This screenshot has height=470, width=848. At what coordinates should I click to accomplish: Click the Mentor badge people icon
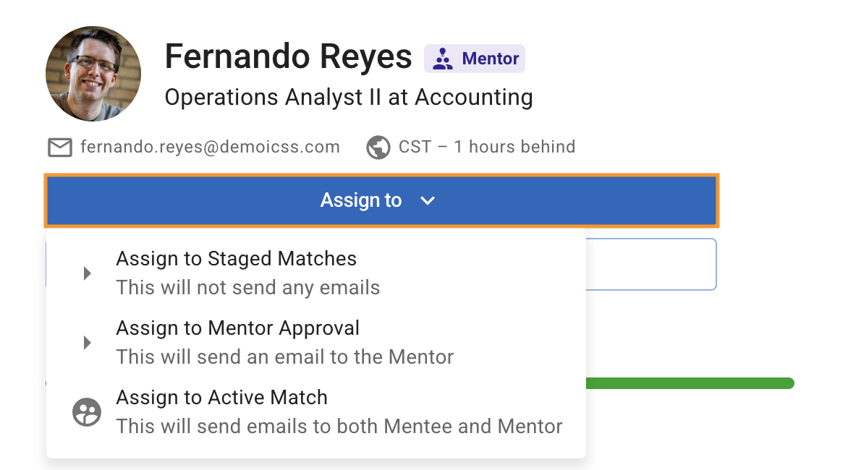[441, 58]
